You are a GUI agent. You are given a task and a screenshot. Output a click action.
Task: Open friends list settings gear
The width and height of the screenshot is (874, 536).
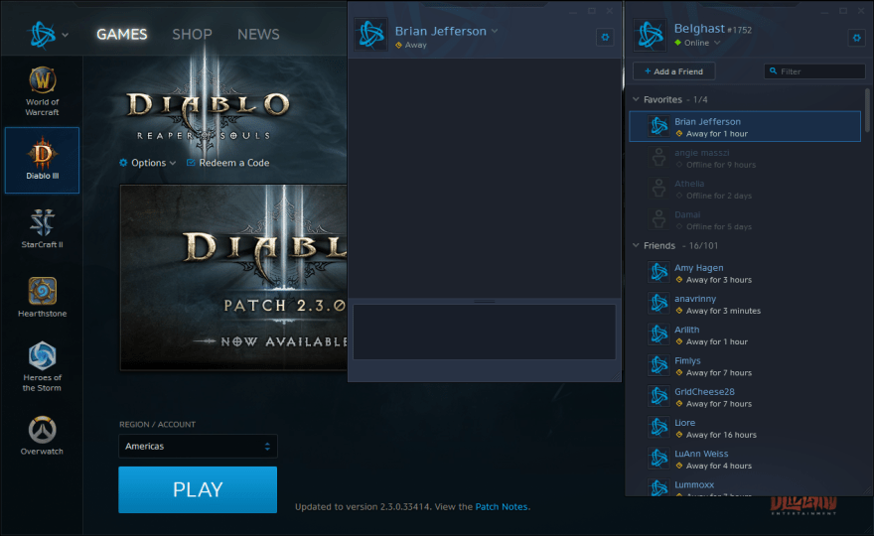(x=857, y=38)
